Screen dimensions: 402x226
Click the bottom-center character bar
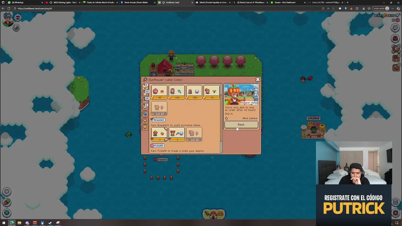point(214,214)
